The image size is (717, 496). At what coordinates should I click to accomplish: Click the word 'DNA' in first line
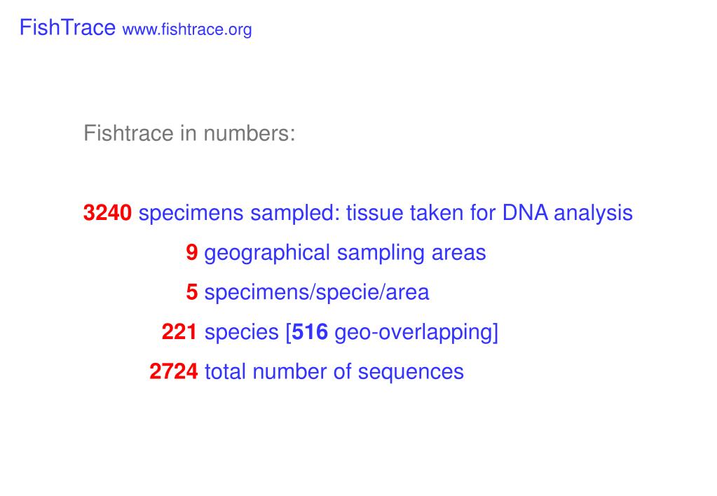pyautogui.click(x=525, y=212)
